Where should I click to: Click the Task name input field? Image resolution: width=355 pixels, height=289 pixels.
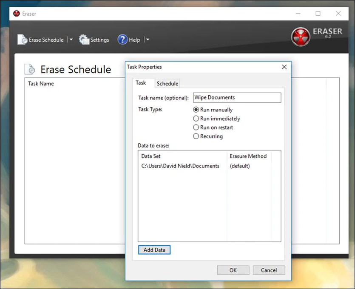point(237,98)
